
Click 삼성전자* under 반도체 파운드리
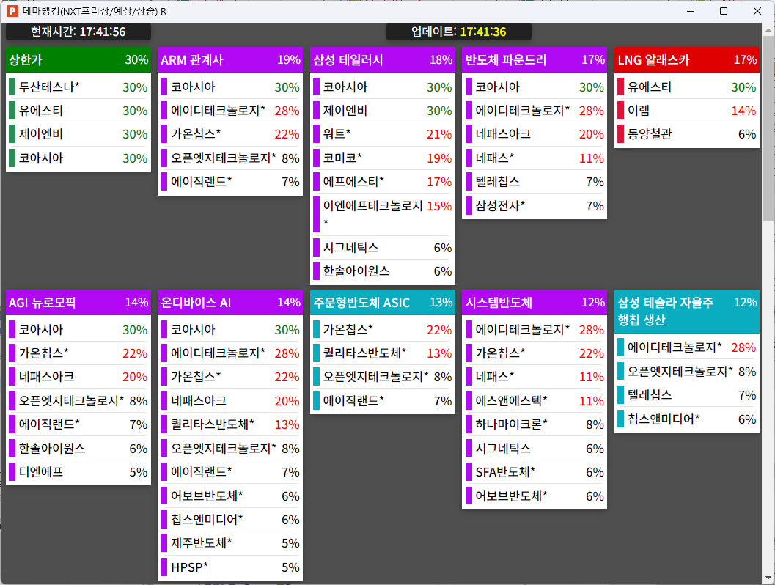[535, 205]
